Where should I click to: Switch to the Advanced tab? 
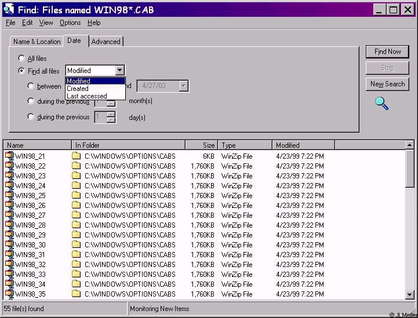(x=106, y=42)
